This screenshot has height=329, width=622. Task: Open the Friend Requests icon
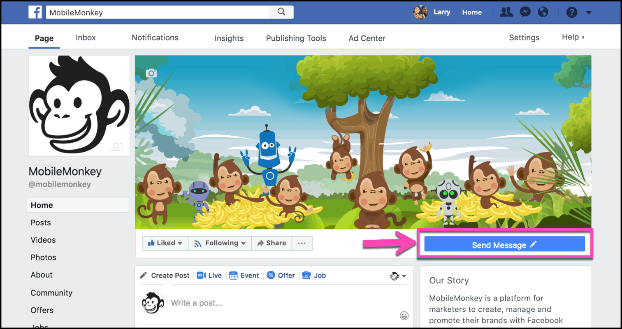(x=506, y=12)
